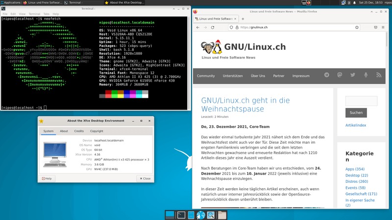Open Terminal Help menu
Viewport: 392px width, 220px height.
(56, 14)
